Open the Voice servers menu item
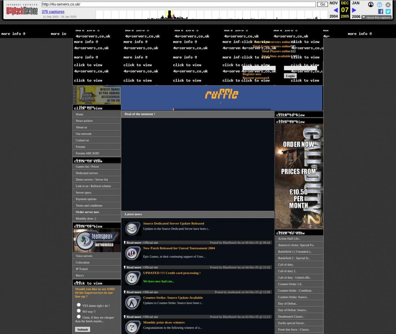The image size is (396, 334). pyautogui.click(x=97, y=256)
